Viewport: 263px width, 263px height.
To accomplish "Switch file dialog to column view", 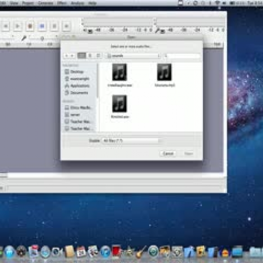I will (x=98, y=56).
